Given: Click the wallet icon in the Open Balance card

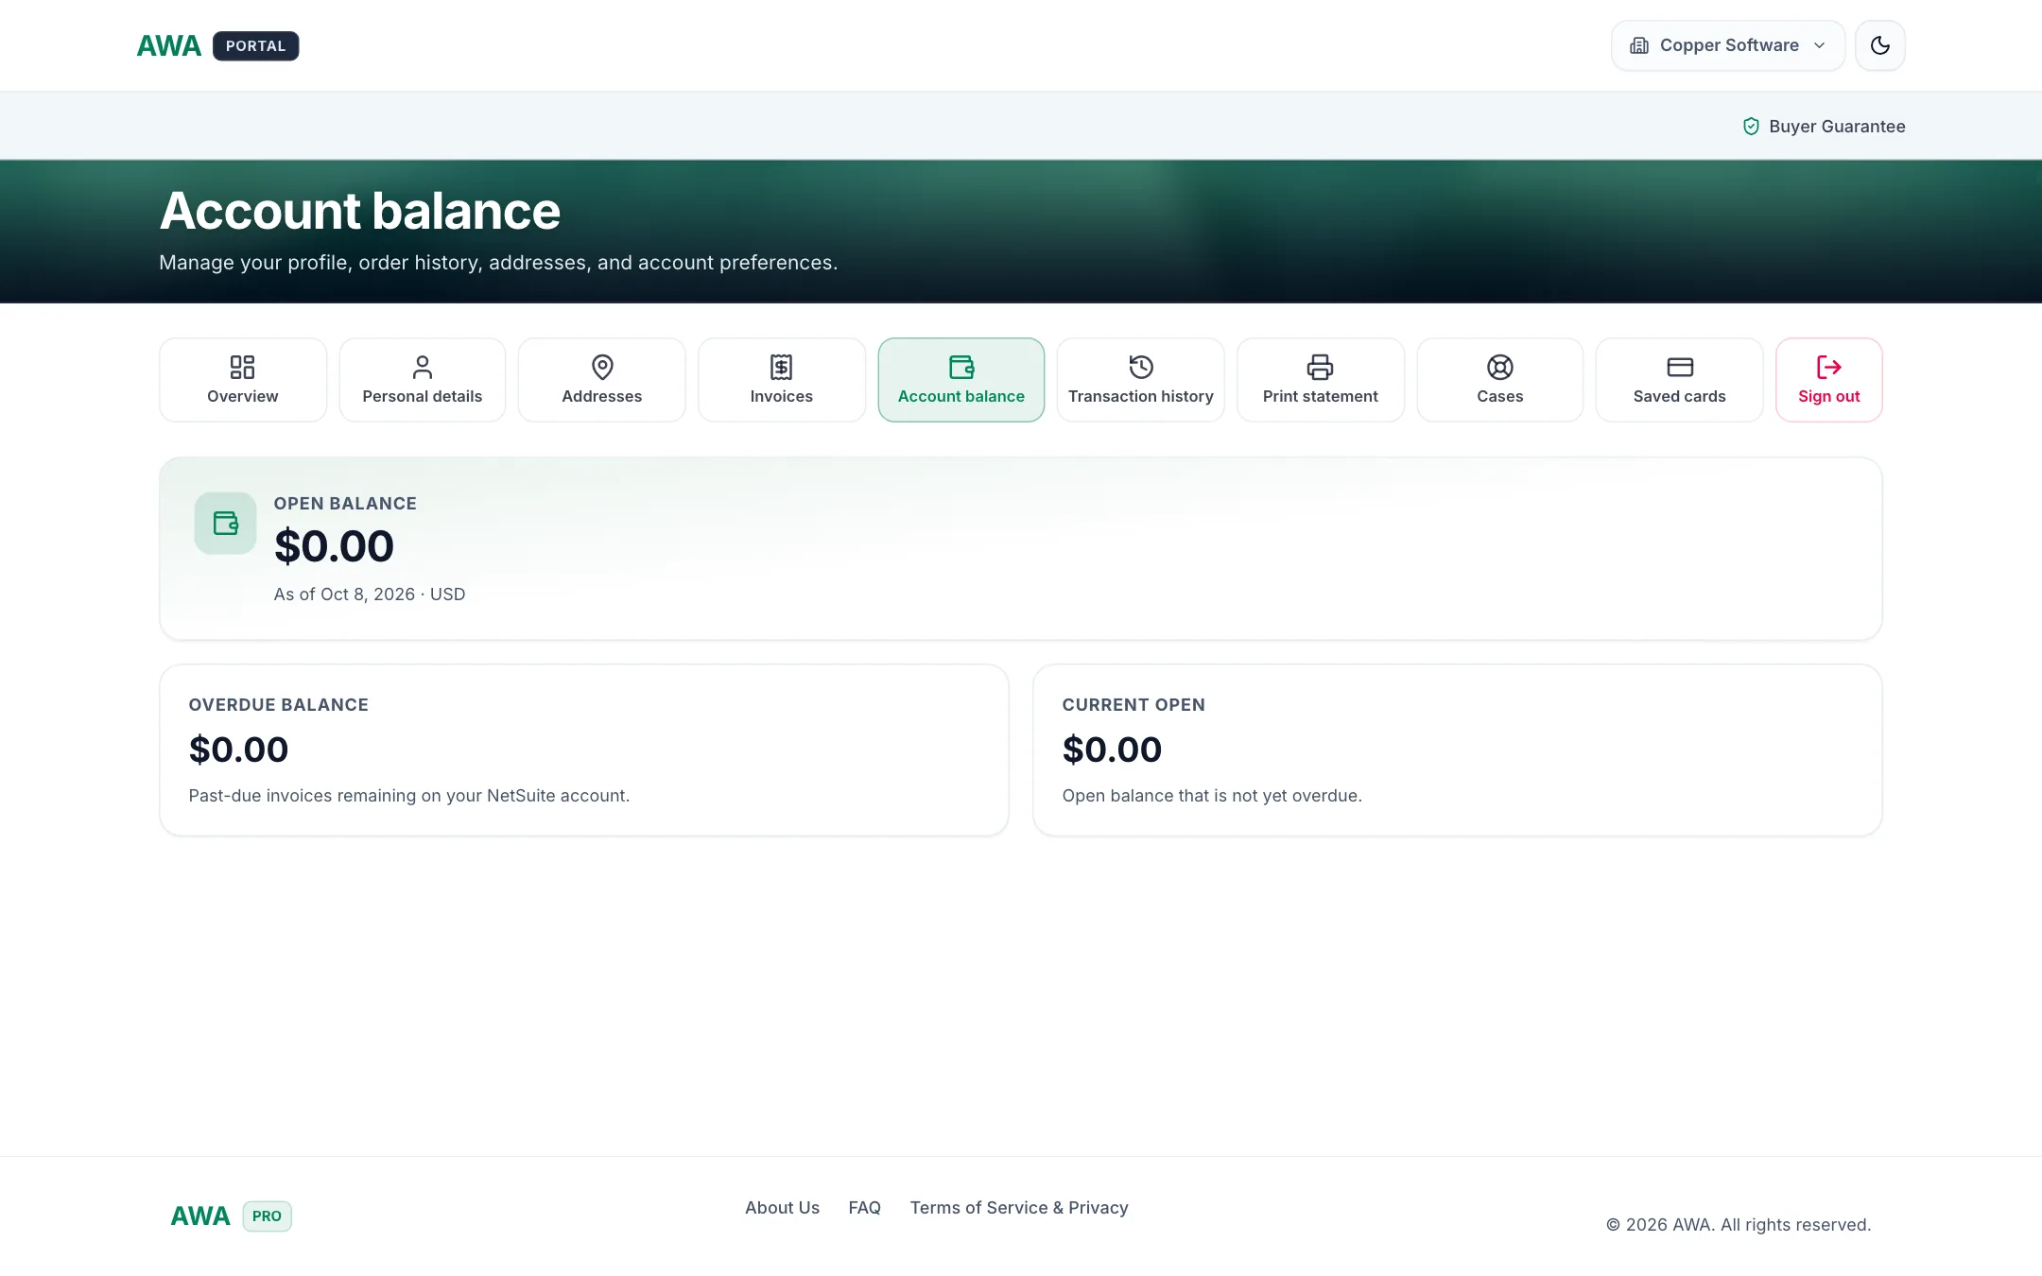Looking at the screenshot, I should point(225,523).
